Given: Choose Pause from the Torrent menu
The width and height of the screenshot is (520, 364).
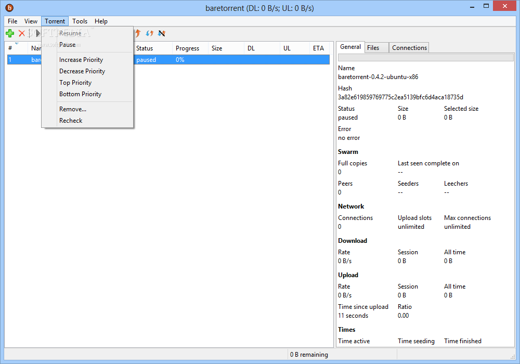Looking at the screenshot, I should click(87, 45).
